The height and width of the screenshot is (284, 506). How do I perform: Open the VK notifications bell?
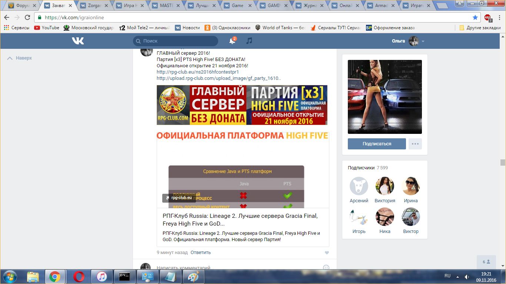point(232,41)
